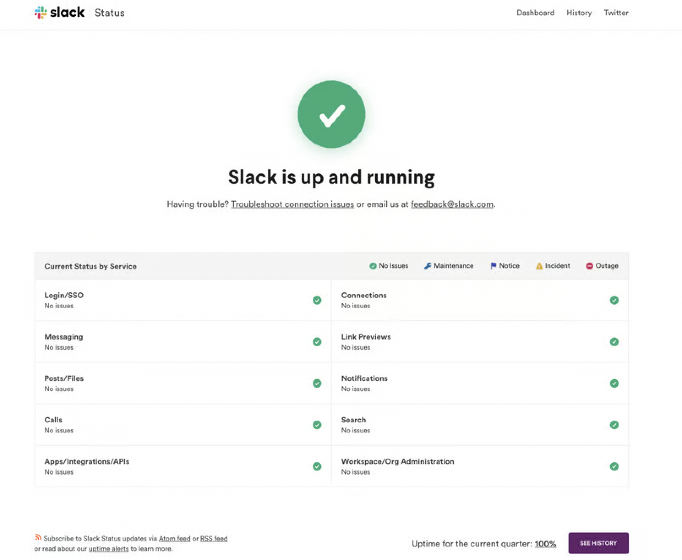This screenshot has height=560, width=682.
Task: Click the Notice flag legend icon
Action: [493, 266]
